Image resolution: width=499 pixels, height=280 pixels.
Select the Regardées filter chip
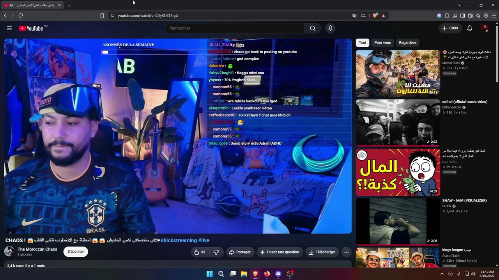[408, 43]
